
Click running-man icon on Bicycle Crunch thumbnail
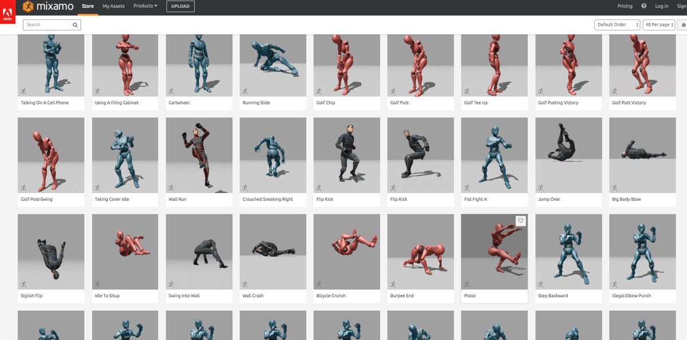pyautogui.click(x=319, y=284)
